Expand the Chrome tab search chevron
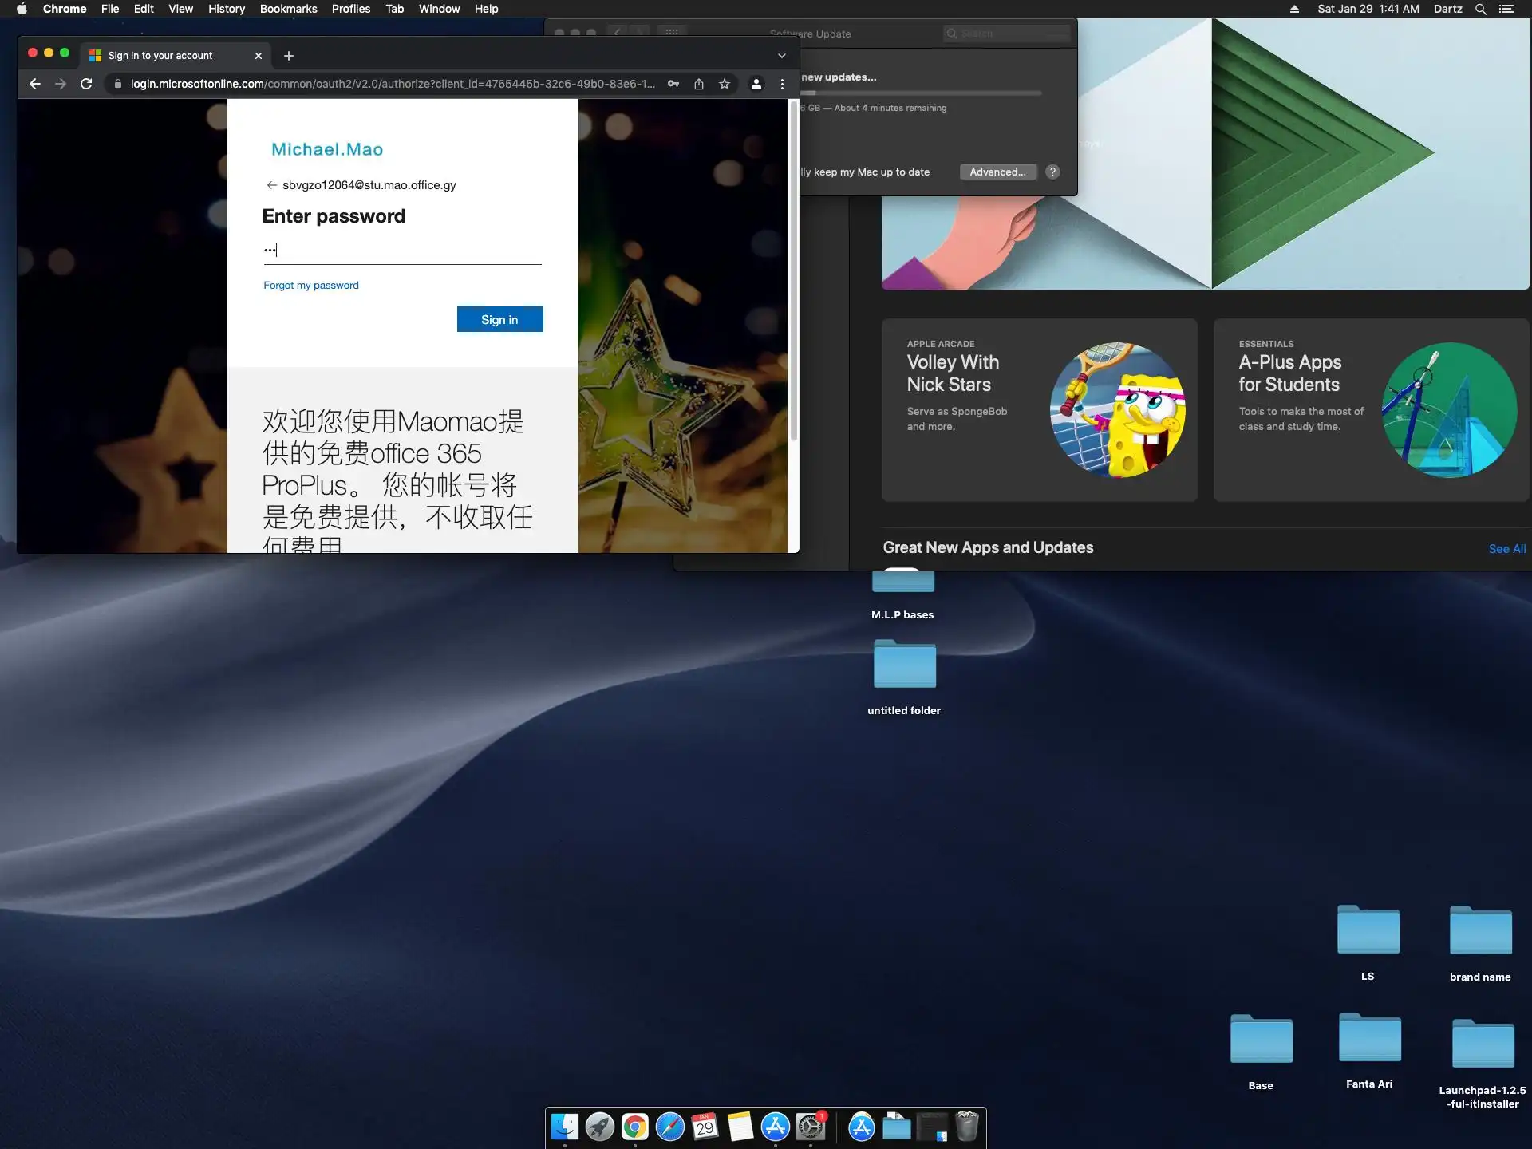This screenshot has width=1532, height=1149. click(782, 56)
